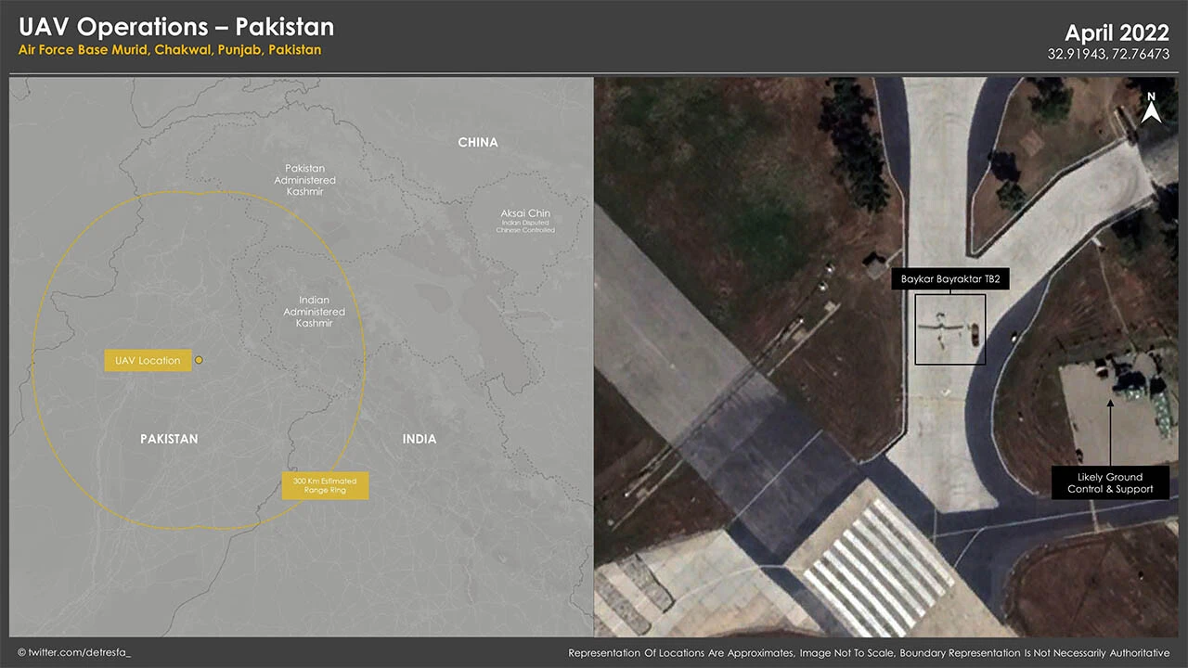The width and height of the screenshot is (1188, 668).
Task: Click the Likely Ground Control & Support label
Action: click(x=1110, y=483)
